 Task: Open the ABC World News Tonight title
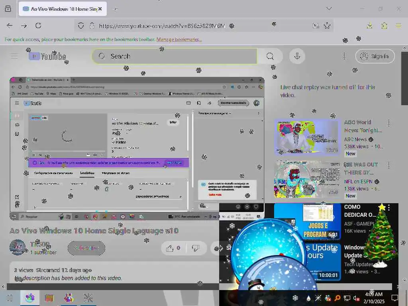(x=363, y=126)
